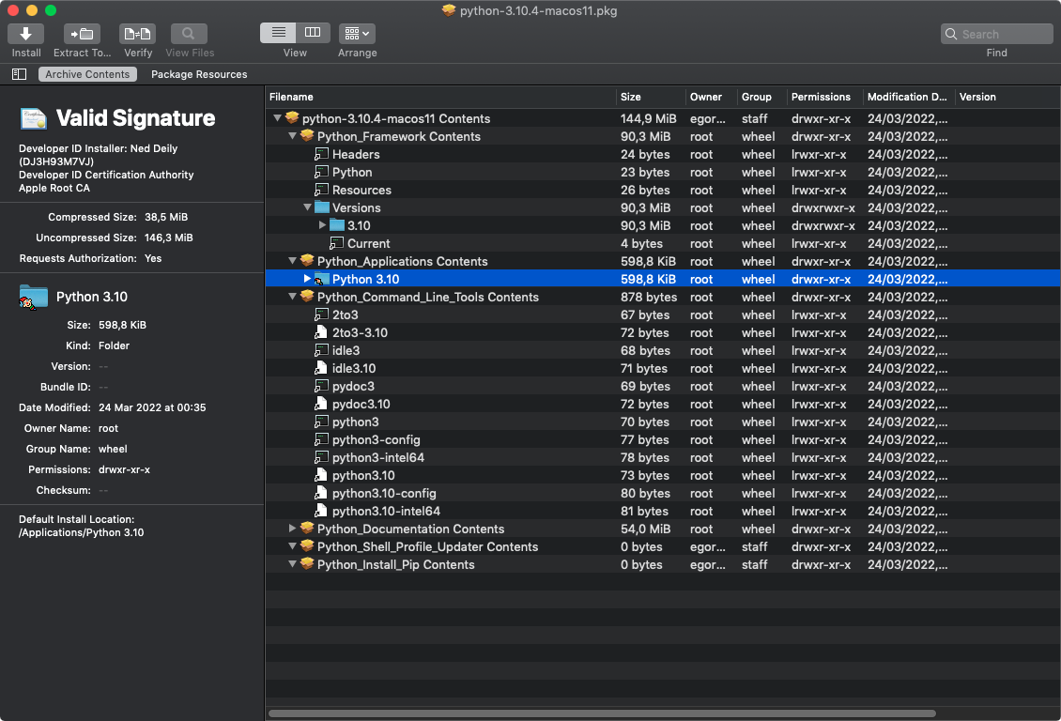Viewport: 1061px width, 721px height.
Task: Click the Verify package icon
Action: [x=138, y=34]
